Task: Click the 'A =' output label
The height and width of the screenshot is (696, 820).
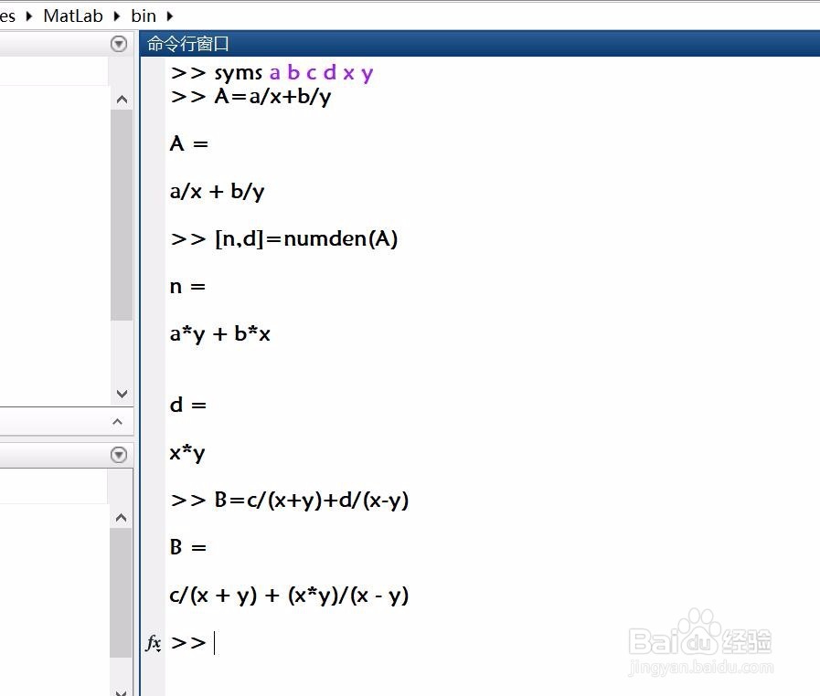Action: pyautogui.click(x=189, y=143)
